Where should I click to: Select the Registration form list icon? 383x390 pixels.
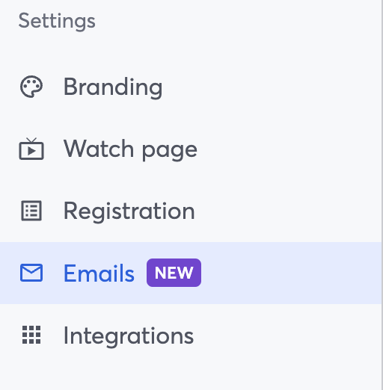point(31,211)
